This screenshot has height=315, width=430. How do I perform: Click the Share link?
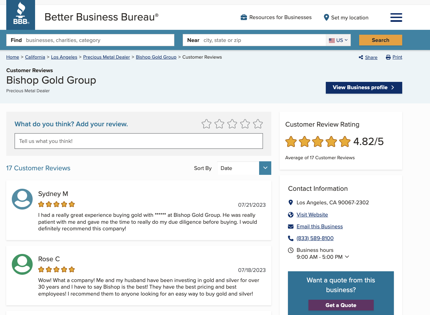pos(371,58)
